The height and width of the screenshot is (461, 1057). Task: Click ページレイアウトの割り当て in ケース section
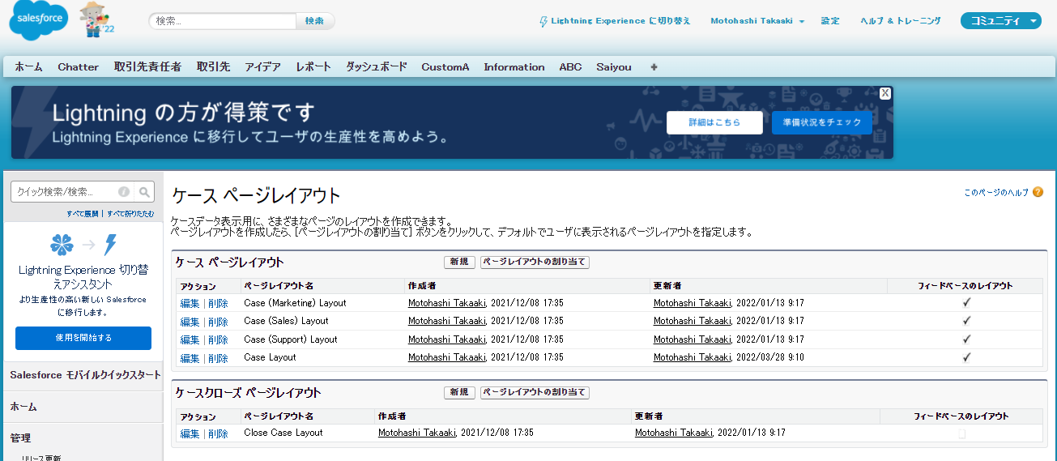(x=535, y=262)
